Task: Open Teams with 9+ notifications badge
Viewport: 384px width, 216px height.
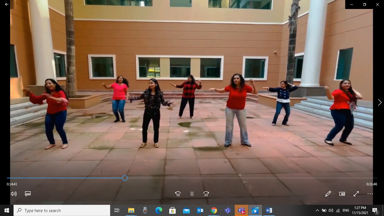Action: (241, 210)
